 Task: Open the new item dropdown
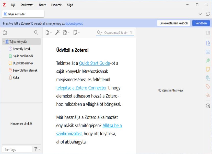click(x=49, y=33)
